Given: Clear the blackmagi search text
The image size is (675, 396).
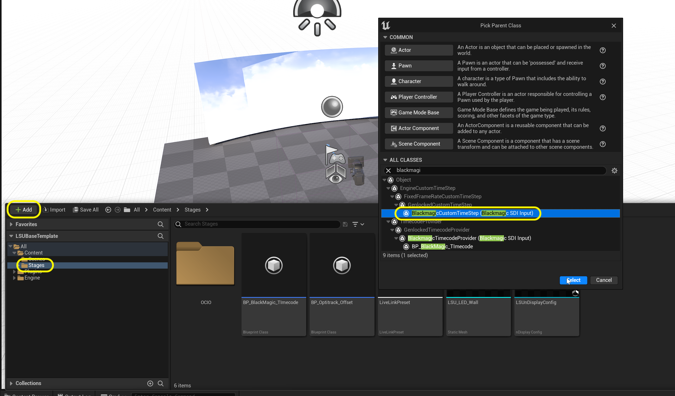Looking at the screenshot, I should [388, 170].
